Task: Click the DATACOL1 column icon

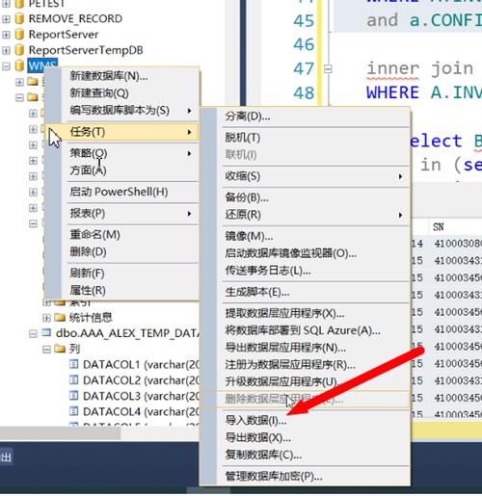Action: (x=74, y=364)
